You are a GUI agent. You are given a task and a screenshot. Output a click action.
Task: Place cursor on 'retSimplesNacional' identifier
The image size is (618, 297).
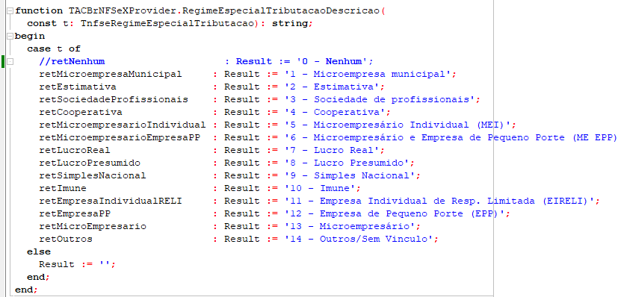point(93,175)
